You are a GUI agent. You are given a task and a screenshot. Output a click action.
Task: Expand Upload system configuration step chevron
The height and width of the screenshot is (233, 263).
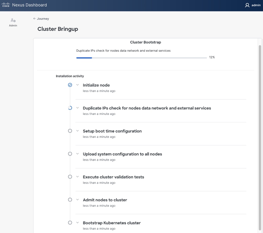[x=78, y=154]
